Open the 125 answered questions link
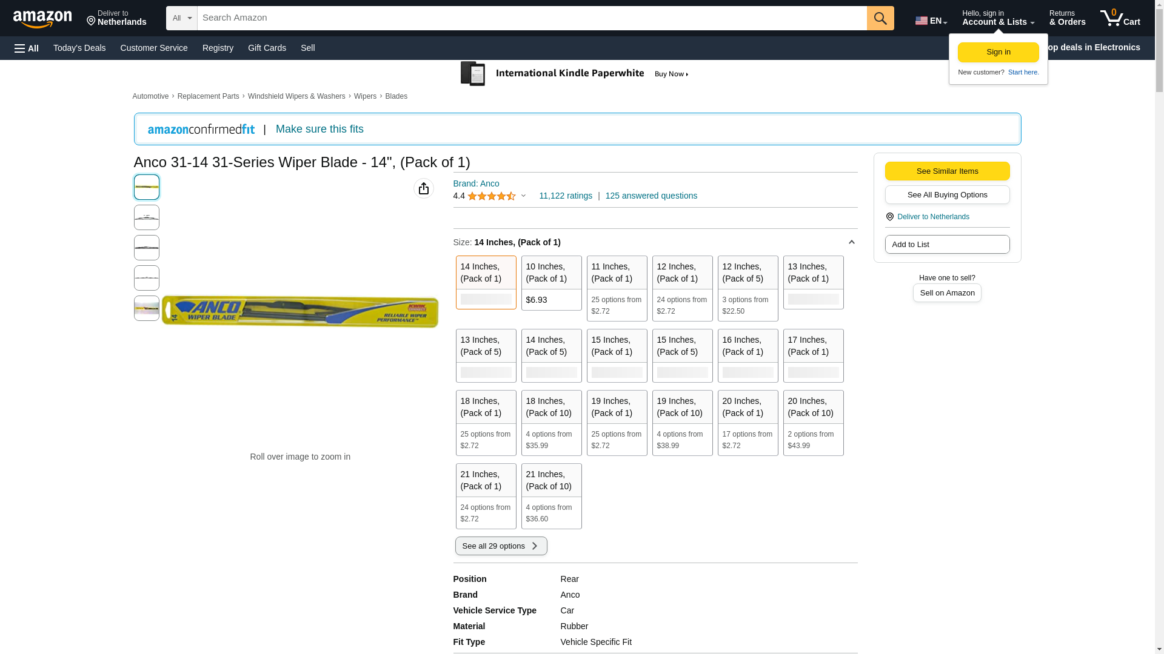The width and height of the screenshot is (1164, 654). [651, 196]
